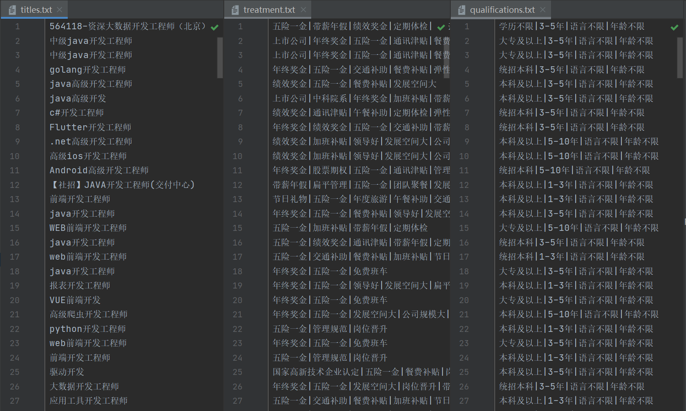686x411 pixels.
Task: Click the '应用工具开发工程师' line
Action: coord(88,401)
